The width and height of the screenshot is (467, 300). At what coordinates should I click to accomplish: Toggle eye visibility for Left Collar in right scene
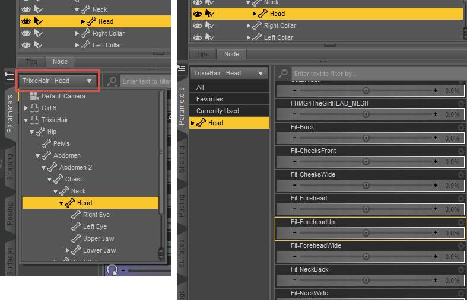tap(198, 37)
